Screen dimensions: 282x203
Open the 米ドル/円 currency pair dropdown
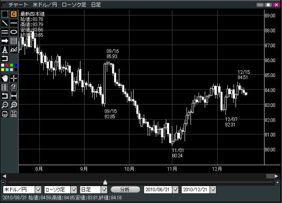tap(38, 190)
